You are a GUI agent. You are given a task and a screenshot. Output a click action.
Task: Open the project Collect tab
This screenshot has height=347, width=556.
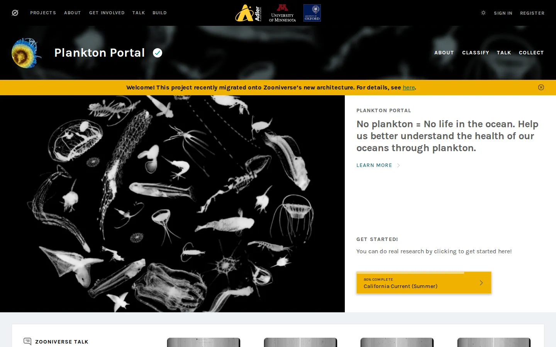[531, 52]
